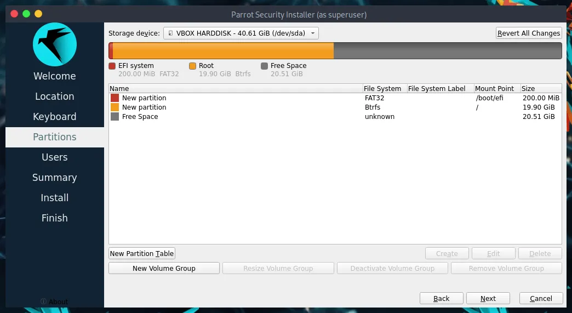
Task: Click orange swatch of Btrfs partition row
Action: click(x=115, y=107)
